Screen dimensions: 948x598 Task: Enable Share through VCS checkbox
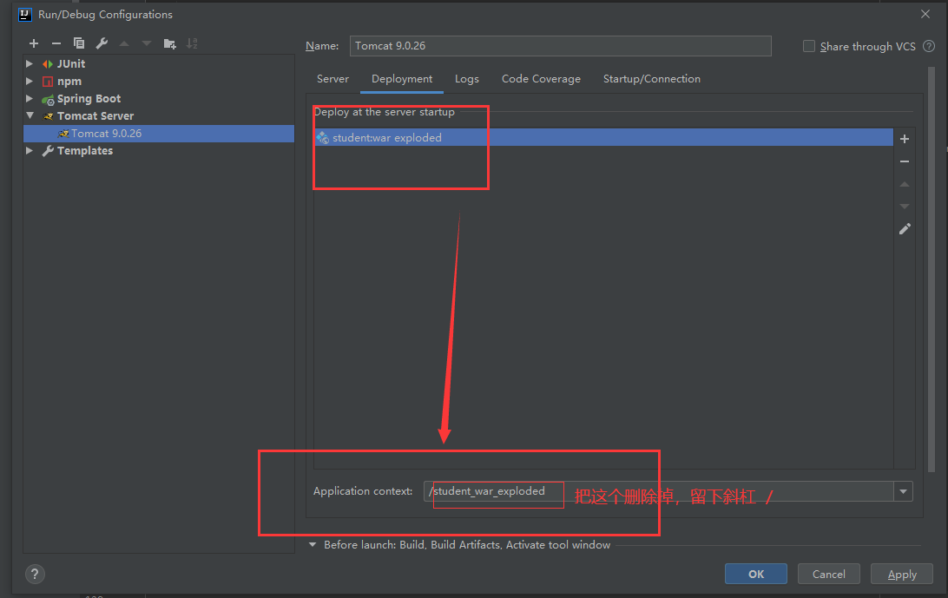click(808, 46)
